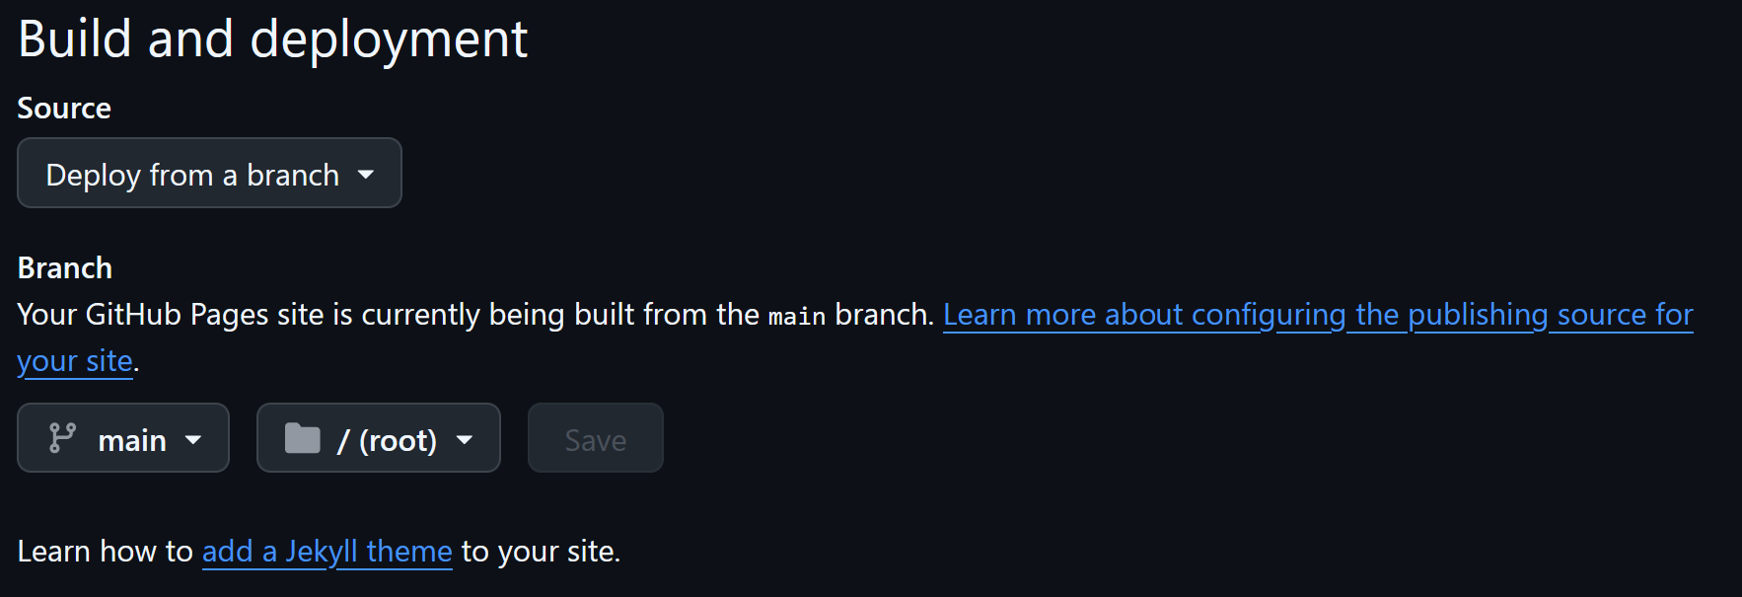Click the caret arrow after Deploy from a branch
The width and height of the screenshot is (1742, 597).
(x=366, y=175)
